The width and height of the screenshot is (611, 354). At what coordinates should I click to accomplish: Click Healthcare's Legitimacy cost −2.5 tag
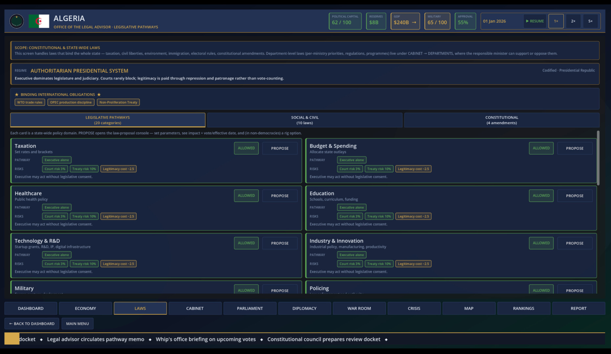(x=118, y=216)
